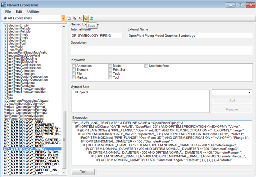Open the Edit menu
This screenshot has width=256, height=177.
coord(19,12)
